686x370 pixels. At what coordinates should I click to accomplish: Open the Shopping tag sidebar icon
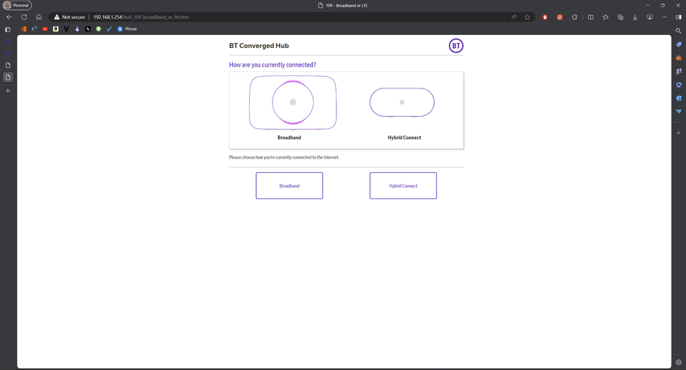678,45
